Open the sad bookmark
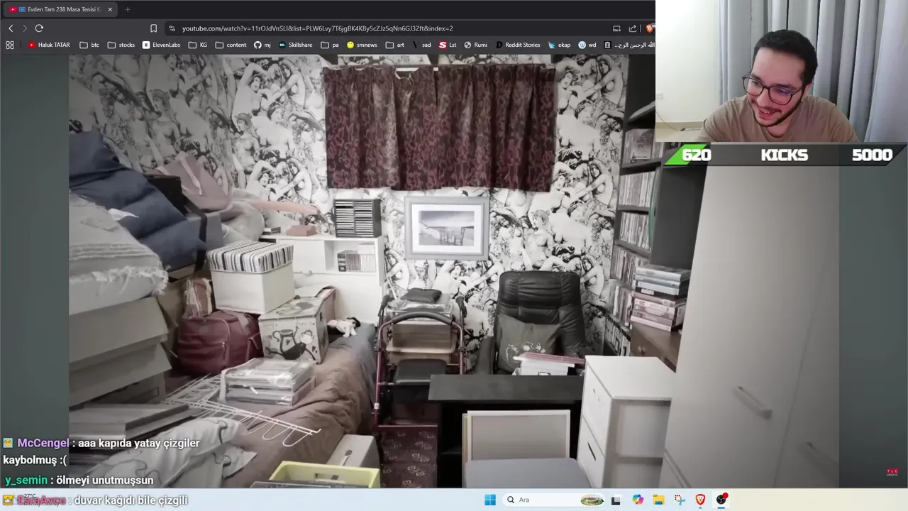908x511 pixels. pyautogui.click(x=421, y=45)
